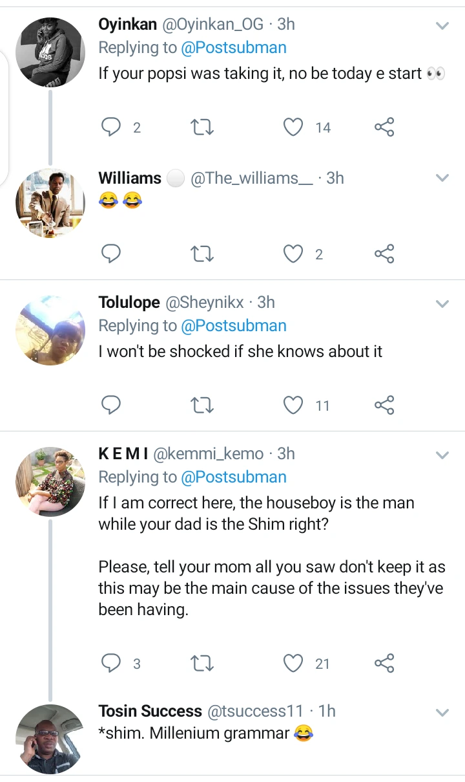Image resolution: width=465 pixels, height=782 pixels.
Task: Open dropdown menu on Oyinkan's tweet
Action: pyautogui.click(x=442, y=26)
